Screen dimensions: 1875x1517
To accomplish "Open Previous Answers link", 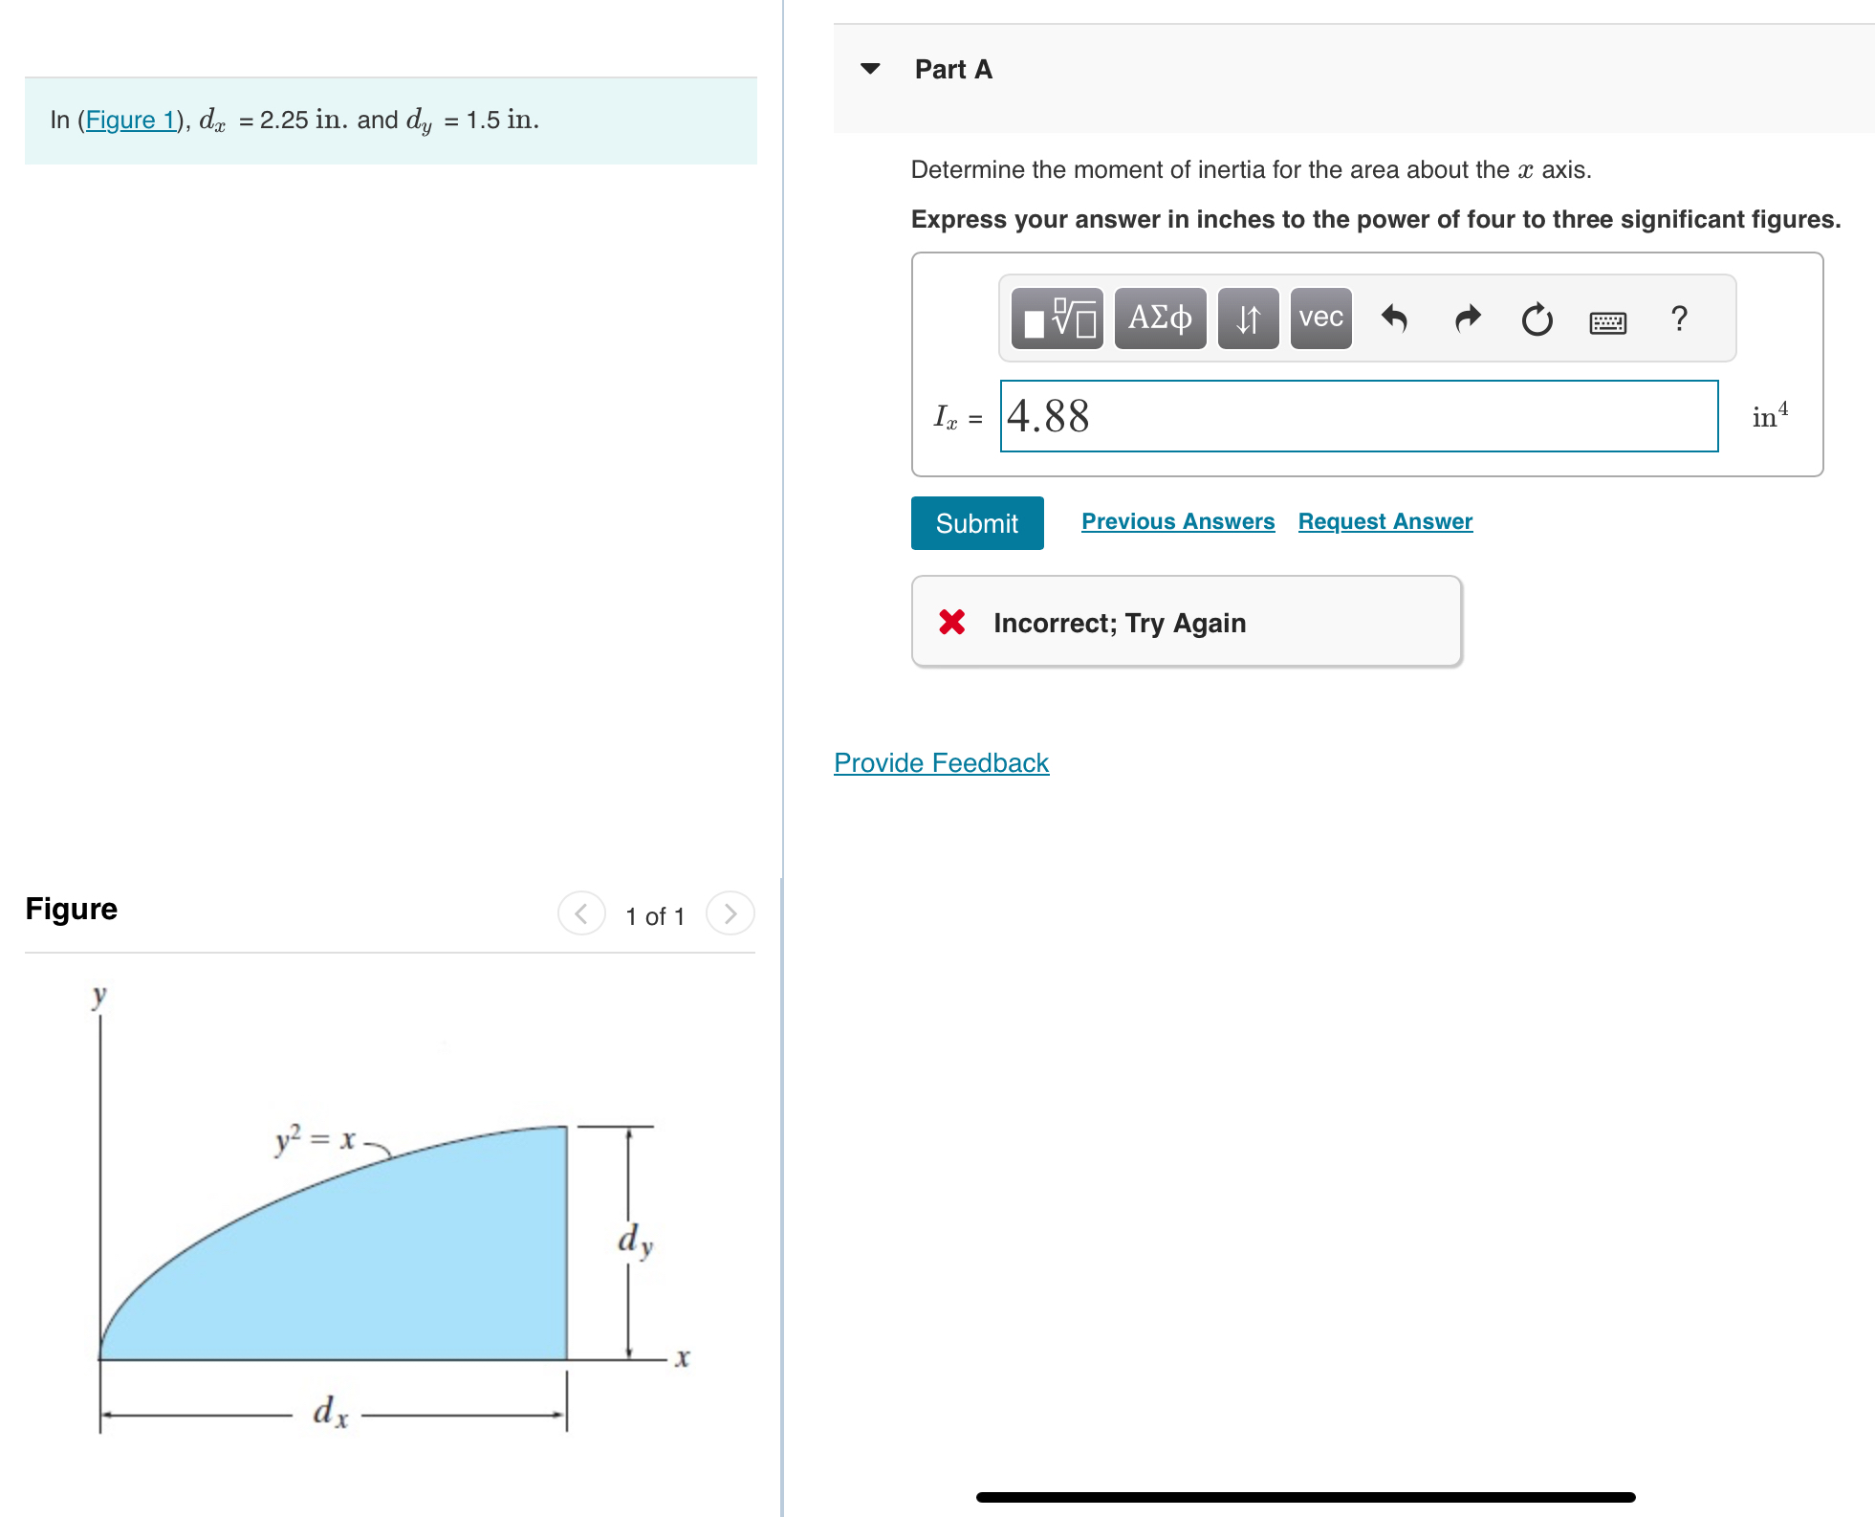I will pyautogui.click(x=1178, y=520).
